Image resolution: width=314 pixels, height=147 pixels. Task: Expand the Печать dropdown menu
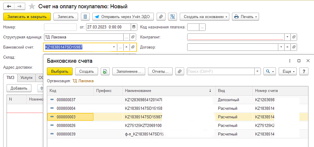click(x=246, y=17)
